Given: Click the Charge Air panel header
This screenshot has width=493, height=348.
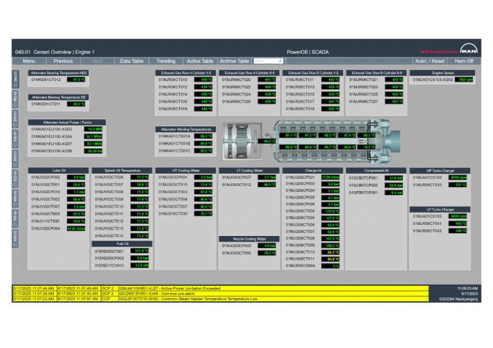Looking at the screenshot, I should coord(313,170).
